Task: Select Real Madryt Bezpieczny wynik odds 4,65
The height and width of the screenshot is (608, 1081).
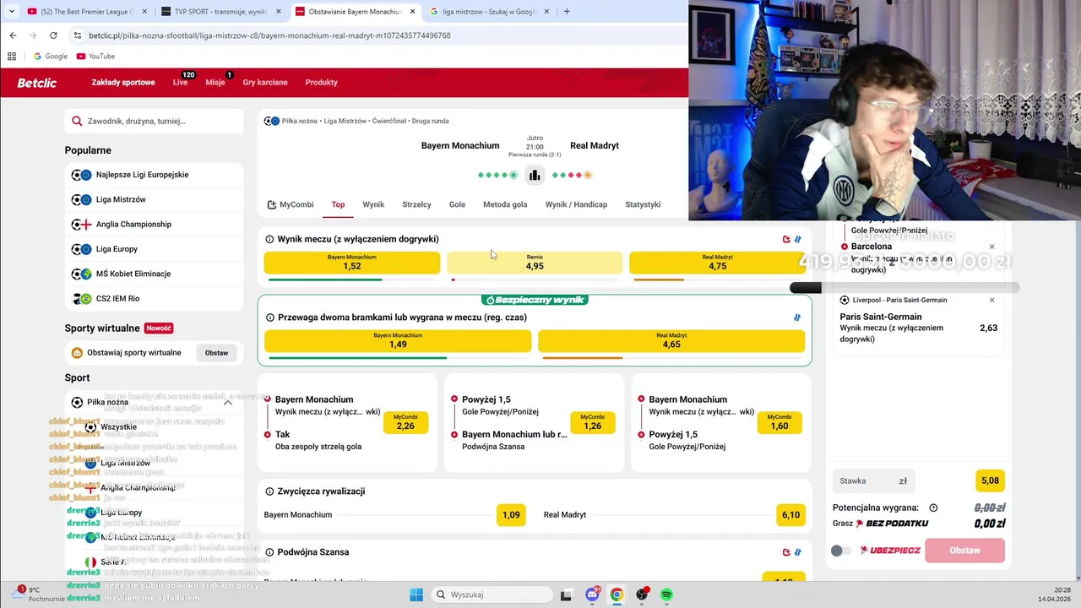Action: (x=671, y=341)
